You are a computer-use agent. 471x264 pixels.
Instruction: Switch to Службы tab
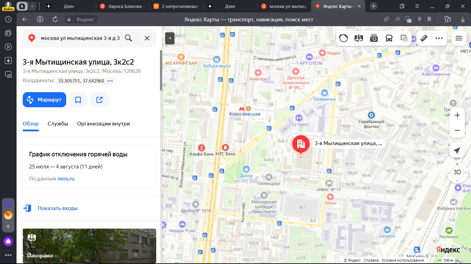[58, 124]
